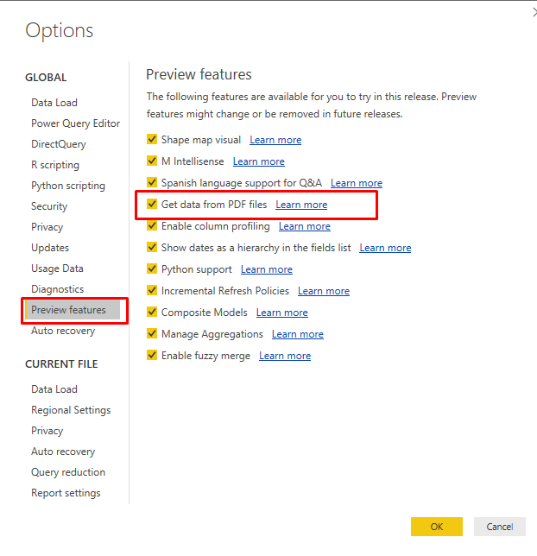Disable Get data from PDF files checkbox

152,205
